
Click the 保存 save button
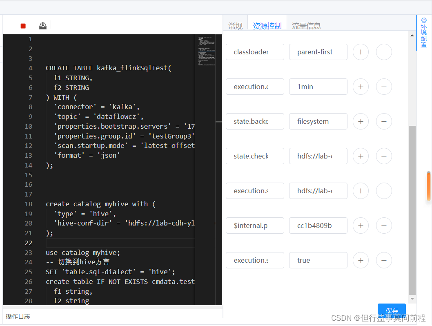392,310
